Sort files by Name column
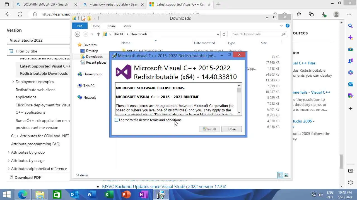 tap(126, 43)
